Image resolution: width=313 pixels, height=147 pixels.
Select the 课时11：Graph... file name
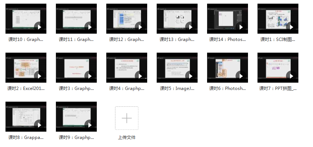click(76, 39)
